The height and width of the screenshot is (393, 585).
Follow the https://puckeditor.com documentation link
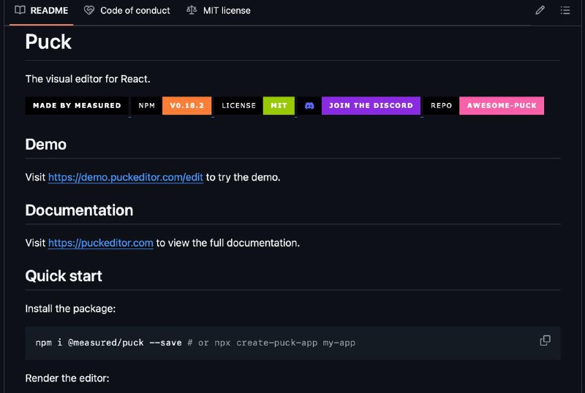pos(101,243)
